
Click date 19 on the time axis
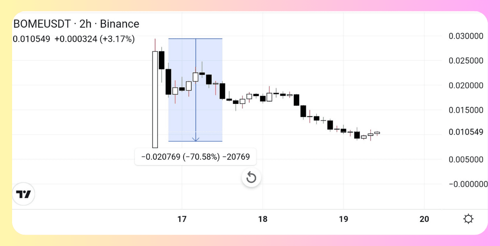pyautogui.click(x=343, y=219)
